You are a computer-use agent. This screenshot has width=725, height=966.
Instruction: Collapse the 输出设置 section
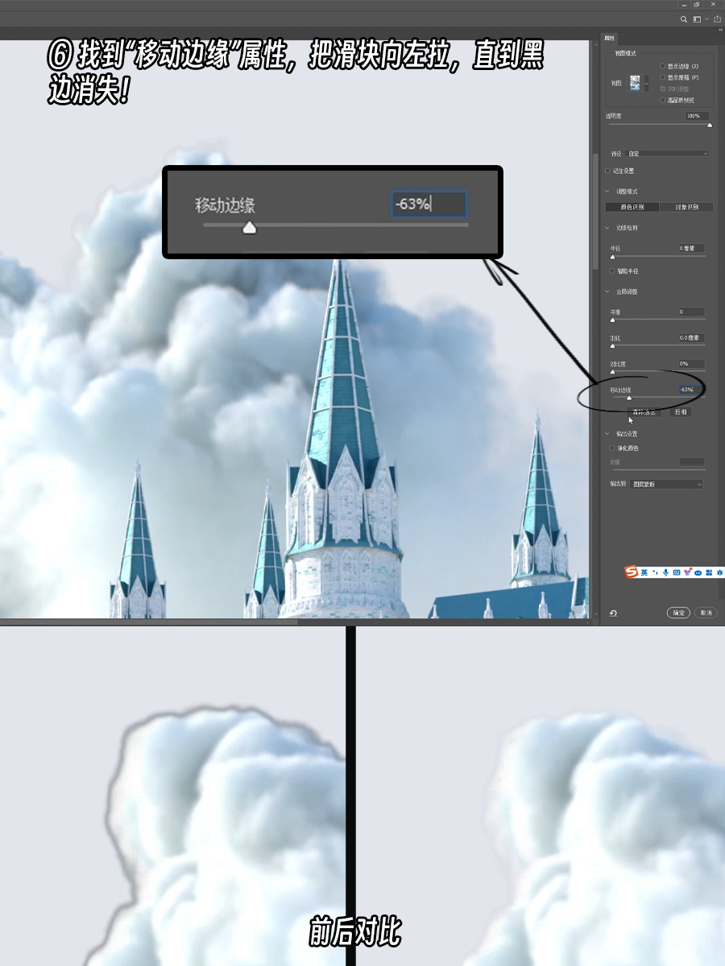pos(607,433)
